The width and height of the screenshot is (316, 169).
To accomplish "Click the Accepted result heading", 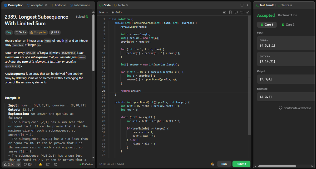I will (266, 15).
